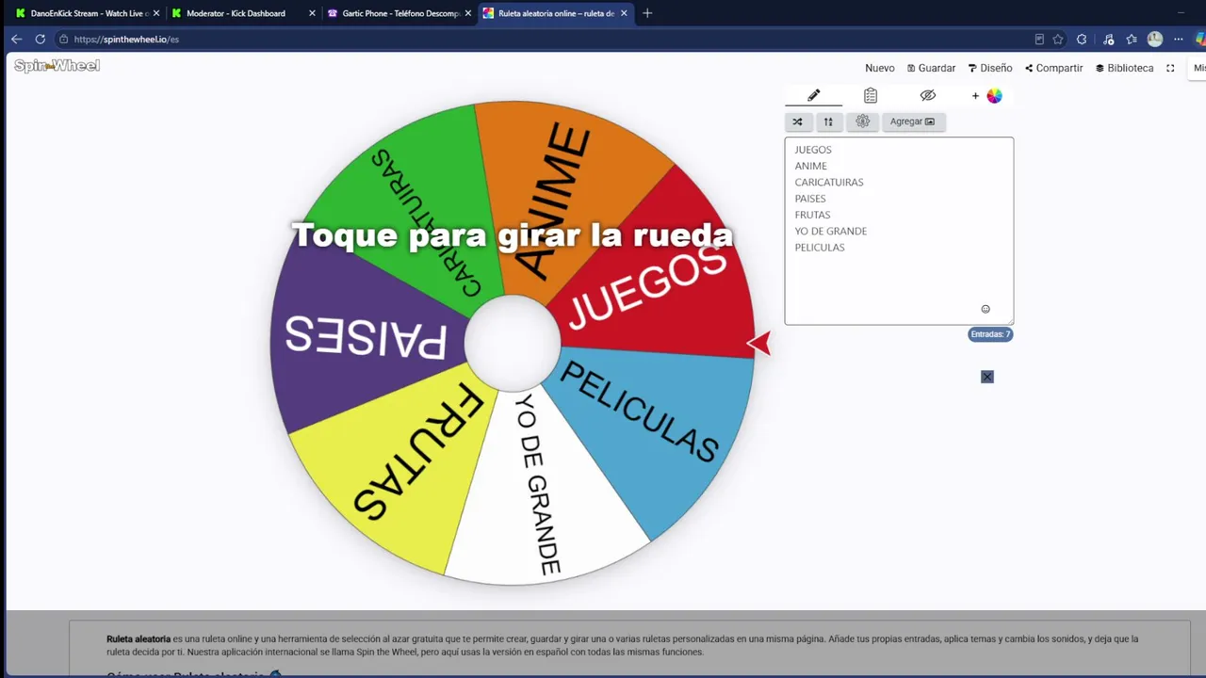Select JUEGOS entry in the list

(x=813, y=150)
